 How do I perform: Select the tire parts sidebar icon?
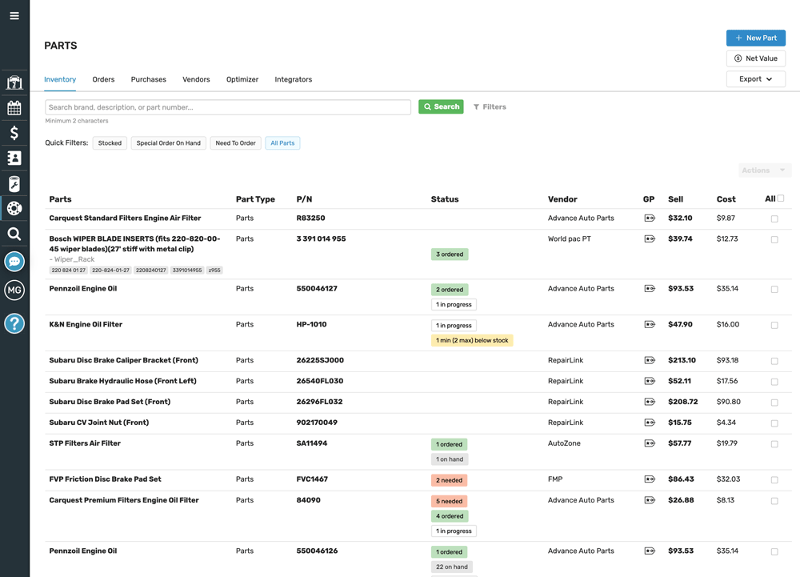click(14, 208)
